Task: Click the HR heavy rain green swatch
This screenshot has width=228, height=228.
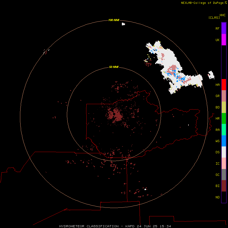Action: pyautogui.click(x=224, y=118)
